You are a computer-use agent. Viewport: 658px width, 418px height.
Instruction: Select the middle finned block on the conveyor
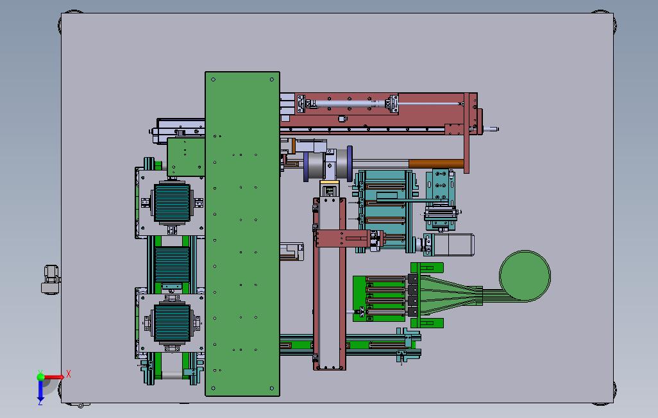click(x=173, y=264)
